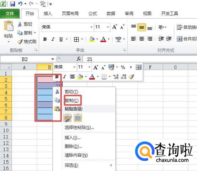
Task: Switch to the 插入 ribbon tab
Action: tap(48, 14)
